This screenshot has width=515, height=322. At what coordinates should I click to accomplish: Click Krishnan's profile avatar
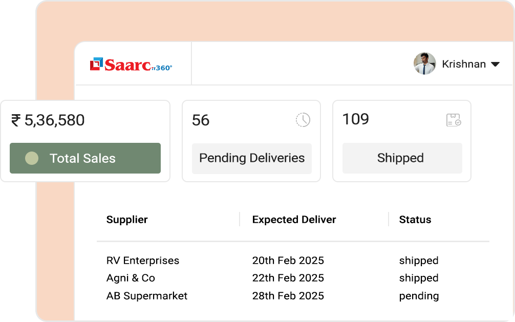[424, 64]
